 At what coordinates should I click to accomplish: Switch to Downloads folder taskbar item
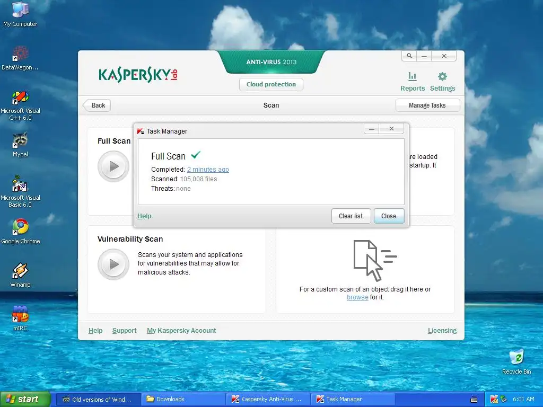[x=183, y=400]
